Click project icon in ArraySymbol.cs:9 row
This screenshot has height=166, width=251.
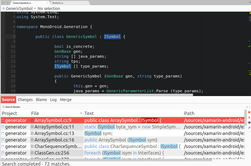point(3,120)
